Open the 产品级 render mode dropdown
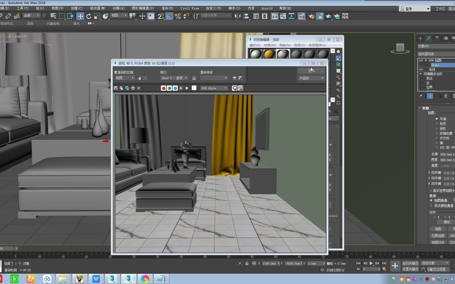This screenshot has width=455, height=284. pos(311,78)
